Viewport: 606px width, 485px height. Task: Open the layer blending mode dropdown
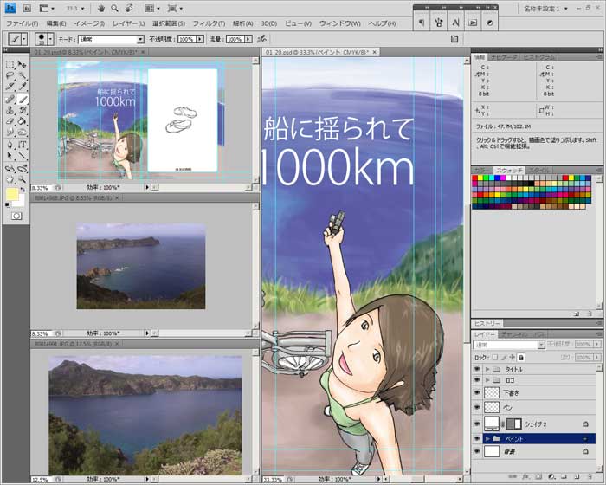point(511,345)
